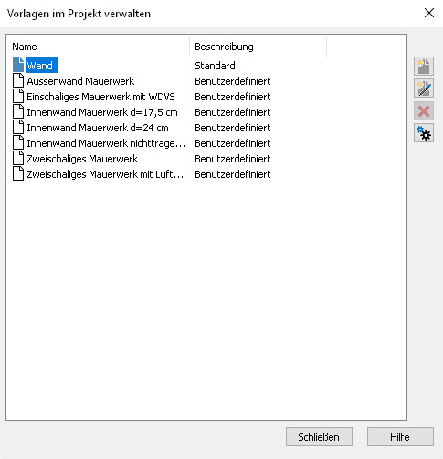Select Innenwand Mauerwerk d=17,5 cm
The image size is (443, 459).
pyautogui.click(x=102, y=112)
